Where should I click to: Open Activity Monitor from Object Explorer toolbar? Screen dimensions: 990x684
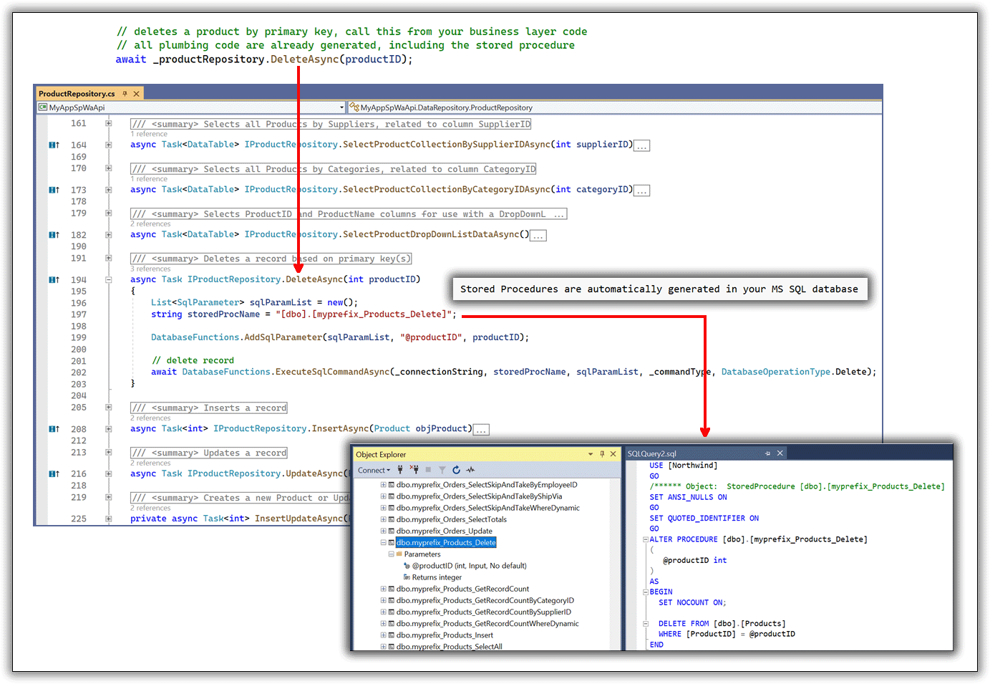[470, 470]
